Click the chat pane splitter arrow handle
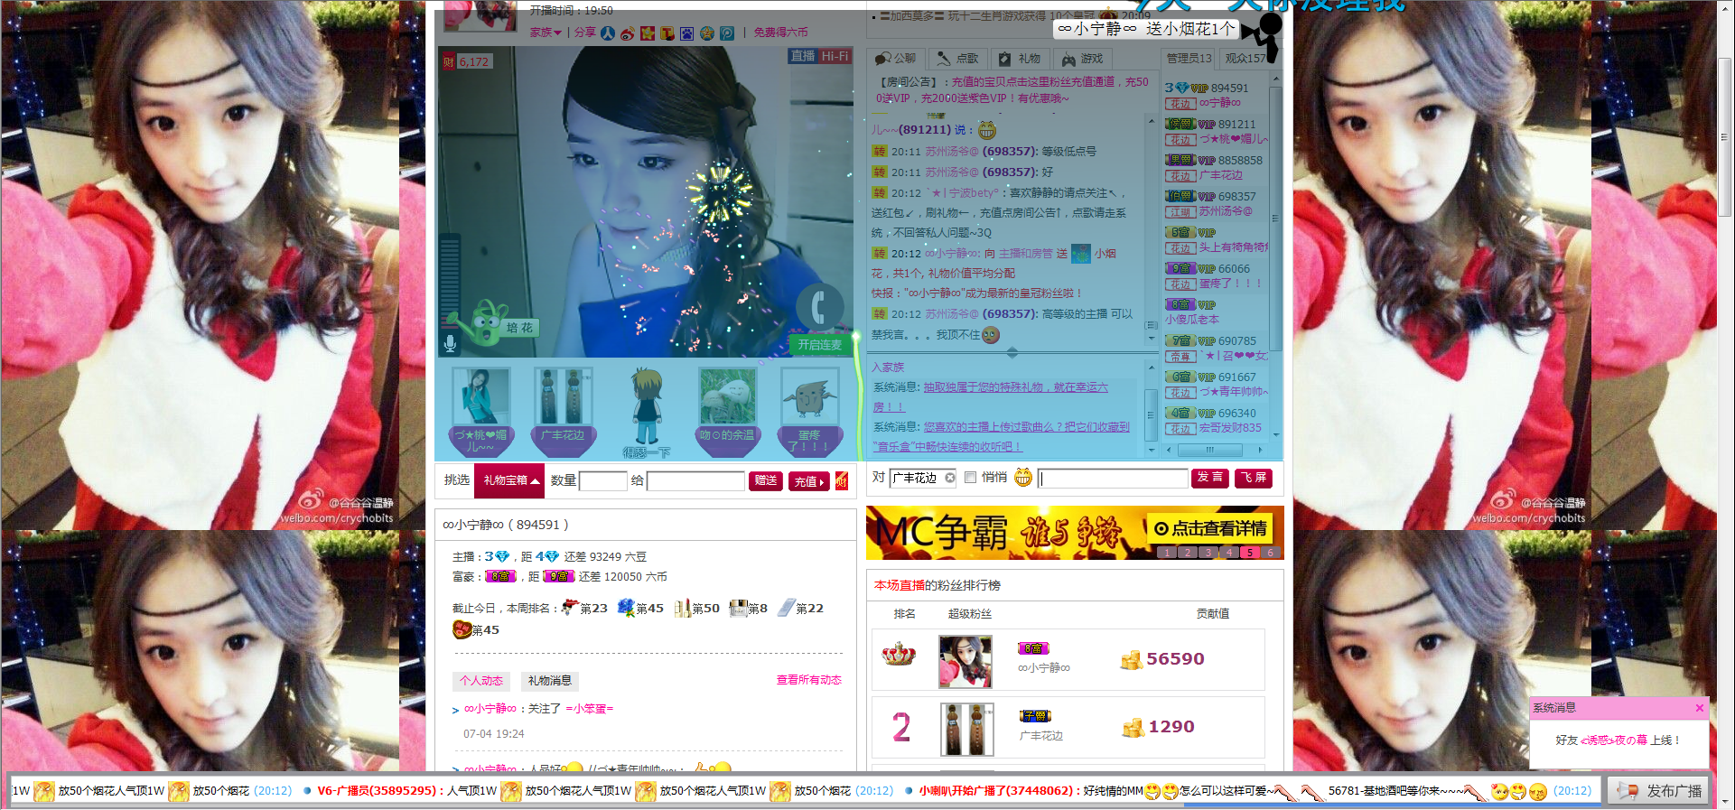This screenshot has height=810, width=1735. pos(1012,352)
